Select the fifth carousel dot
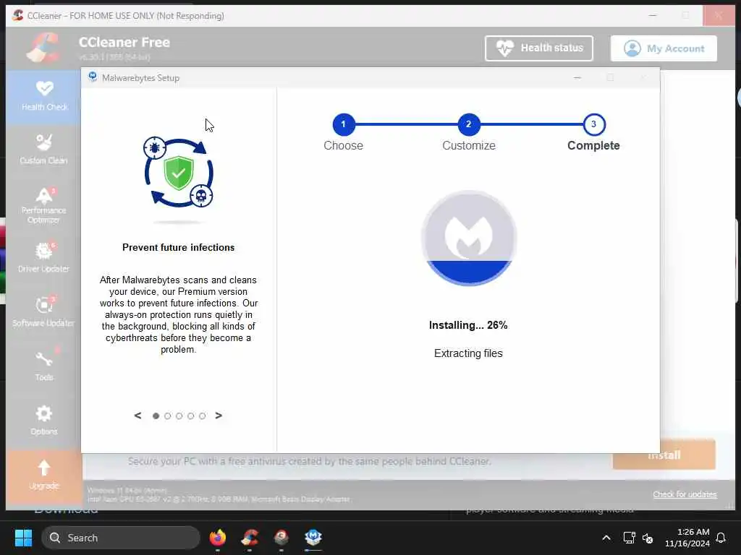The height and width of the screenshot is (555, 741). pos(203,416)
